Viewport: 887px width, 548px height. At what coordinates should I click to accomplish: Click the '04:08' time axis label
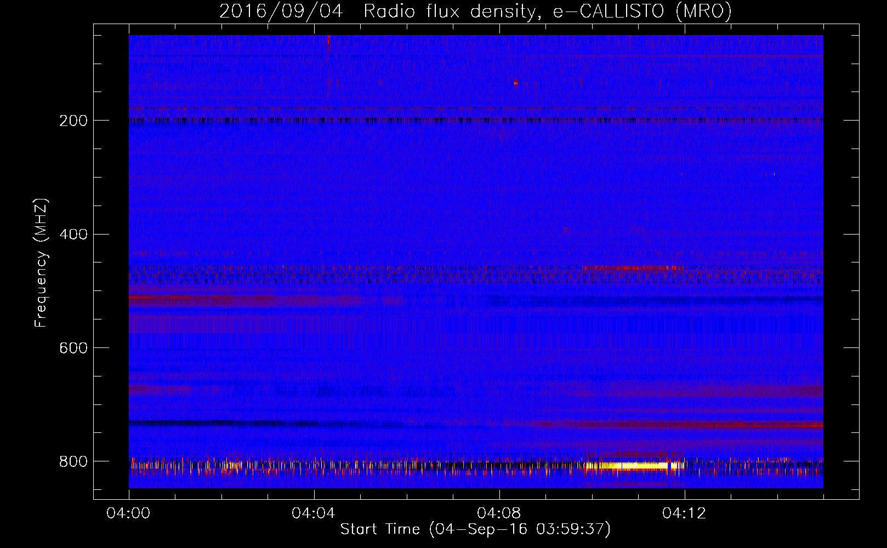click(x=499, y=513)
